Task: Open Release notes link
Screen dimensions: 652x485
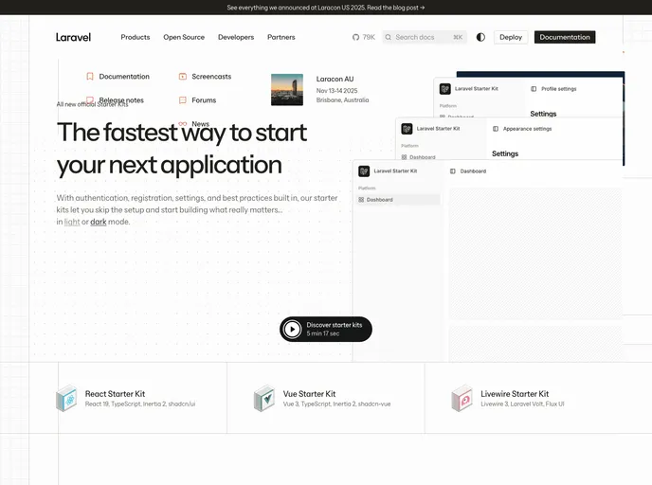Action: (x=121, y=100)
